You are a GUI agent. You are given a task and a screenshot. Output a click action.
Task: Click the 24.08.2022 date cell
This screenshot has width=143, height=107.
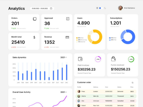(109, 96)
